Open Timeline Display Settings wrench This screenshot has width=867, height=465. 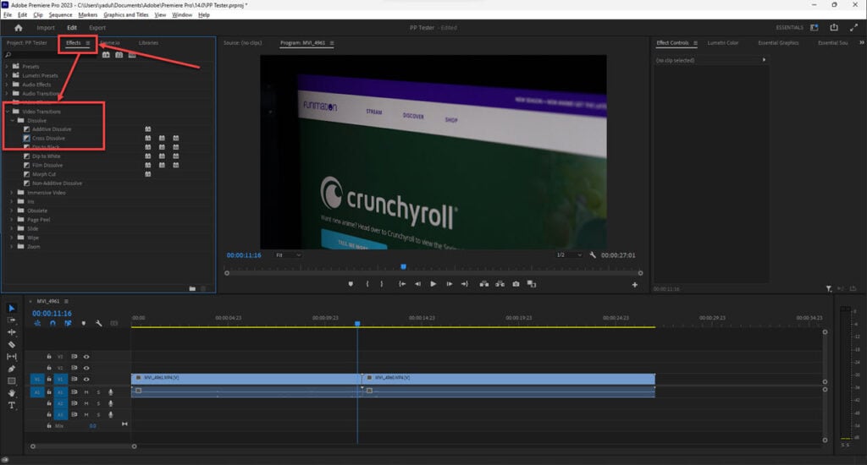[99, 324]
